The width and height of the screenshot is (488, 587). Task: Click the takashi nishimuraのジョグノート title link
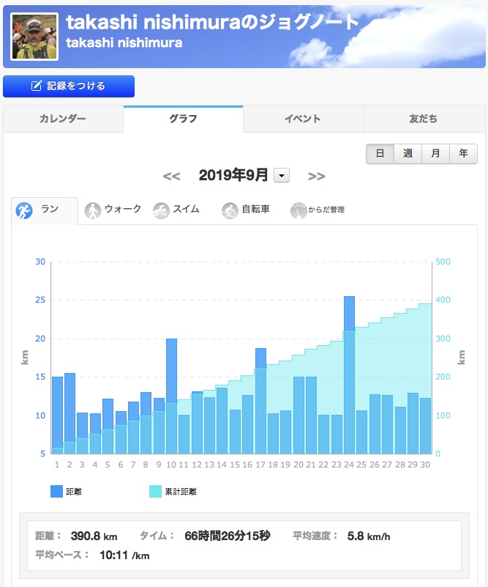click(x=213, y=22)
